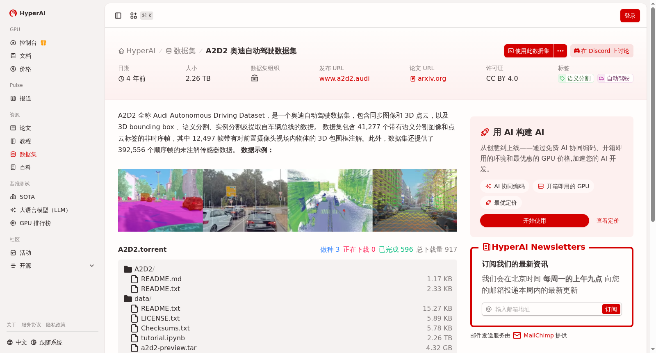Open 跟随系统 theme selector
Viewport: 656px width, 353px height.
click(x=46, y=342)
